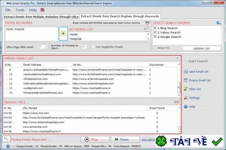The height and width of the screenshot is (150, 226).
Task: Click the green clover icon
Action: click(x=161, y=141)
